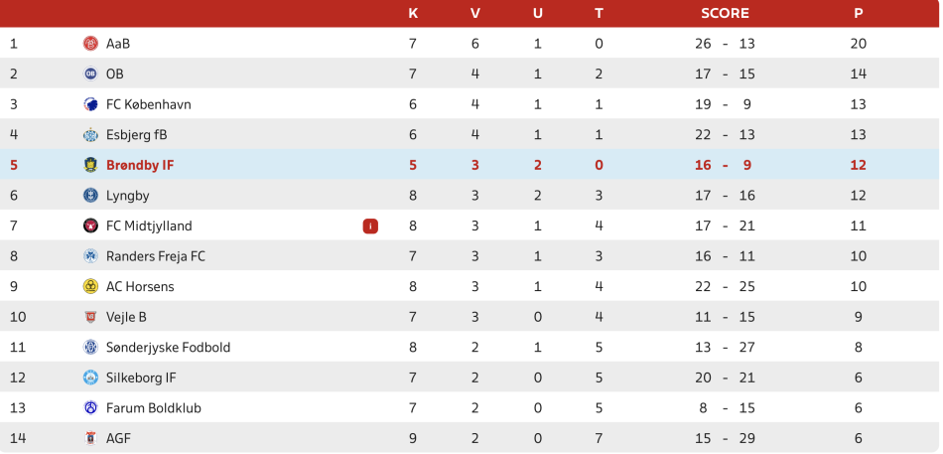Click the FC København club logo

[90, 104]
